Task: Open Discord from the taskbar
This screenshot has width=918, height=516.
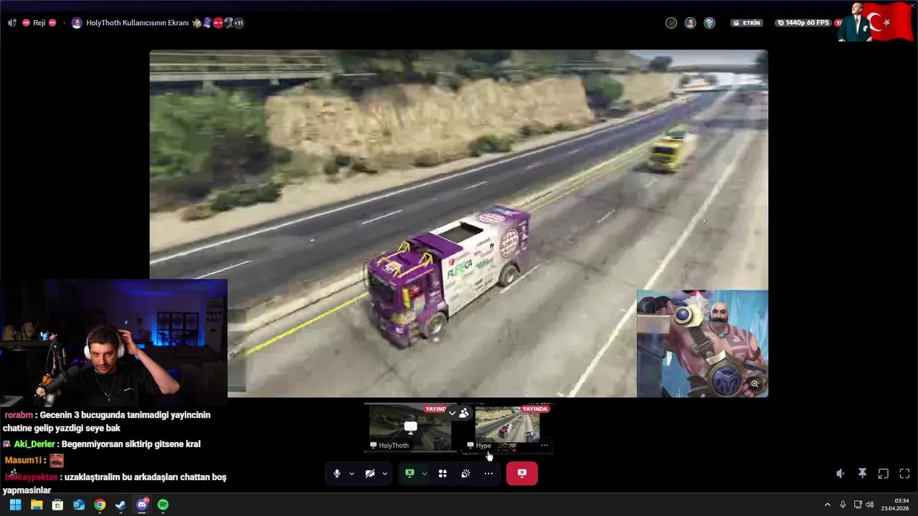Action: (142, 505)
